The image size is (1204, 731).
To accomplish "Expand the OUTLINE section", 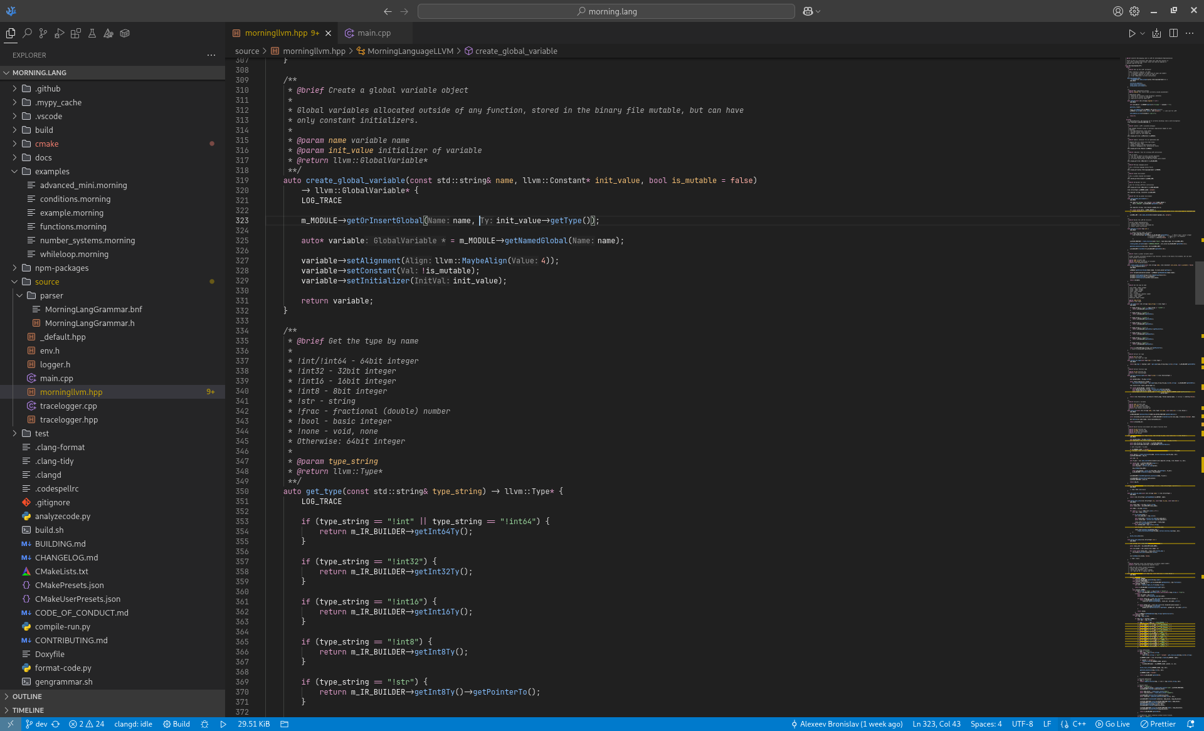I will (27, 697).
